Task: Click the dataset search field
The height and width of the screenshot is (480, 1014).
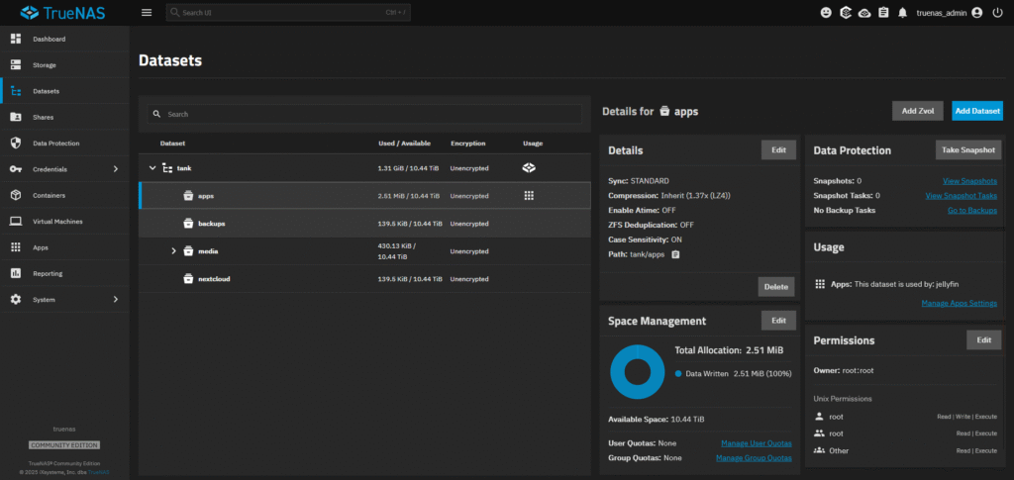Action: 366,115
